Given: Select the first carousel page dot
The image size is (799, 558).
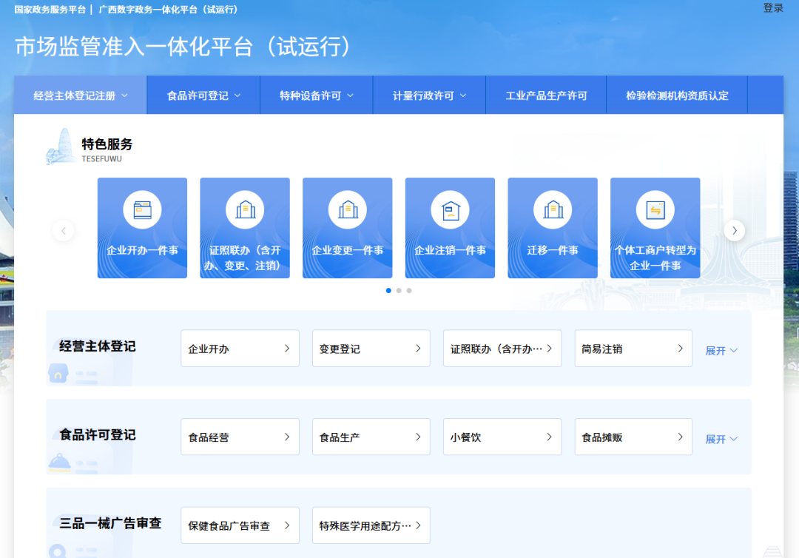Looking at the screenshot, I should point(388,291).
